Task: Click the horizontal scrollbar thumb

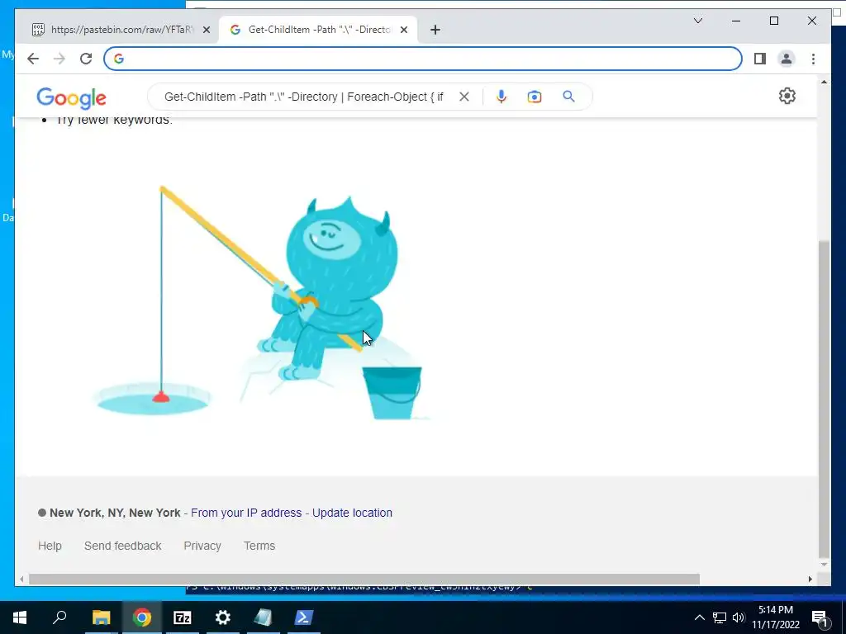Action: pyautogui.click(x=364, y=579)
